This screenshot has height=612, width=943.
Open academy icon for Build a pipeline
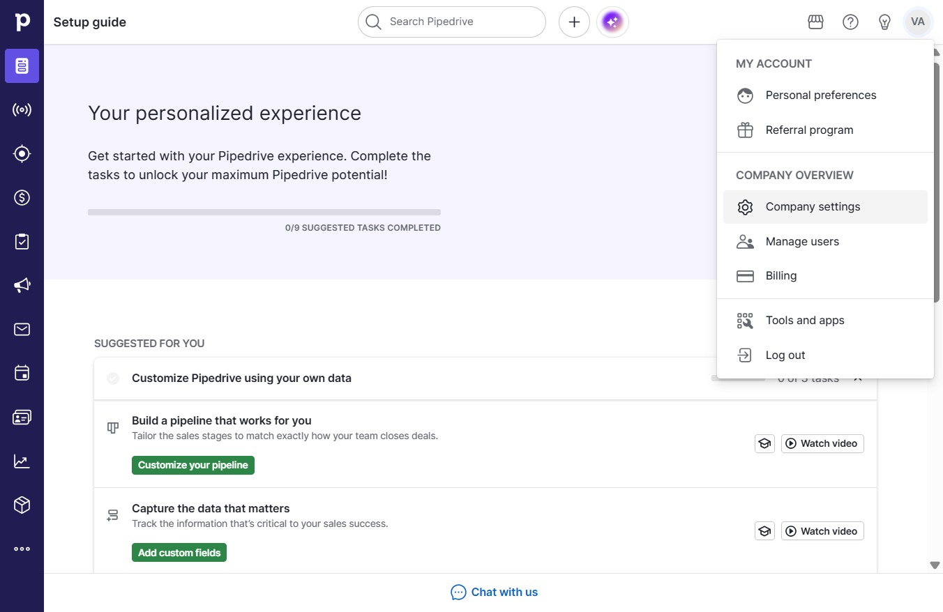point(765,443)
